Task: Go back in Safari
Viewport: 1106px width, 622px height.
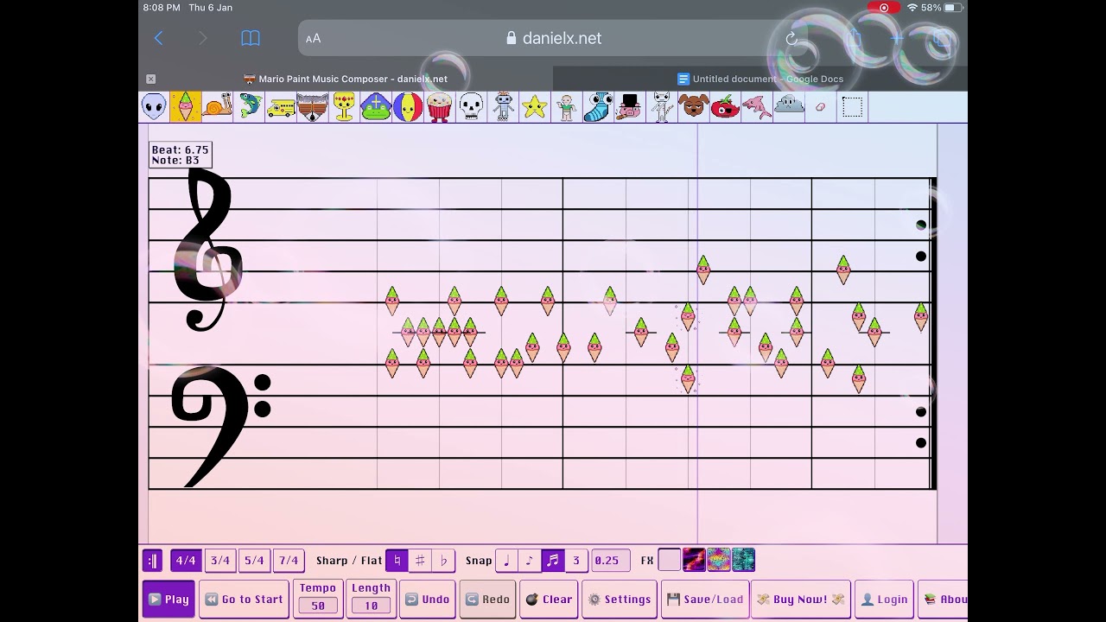Action: tap(158, 38)
